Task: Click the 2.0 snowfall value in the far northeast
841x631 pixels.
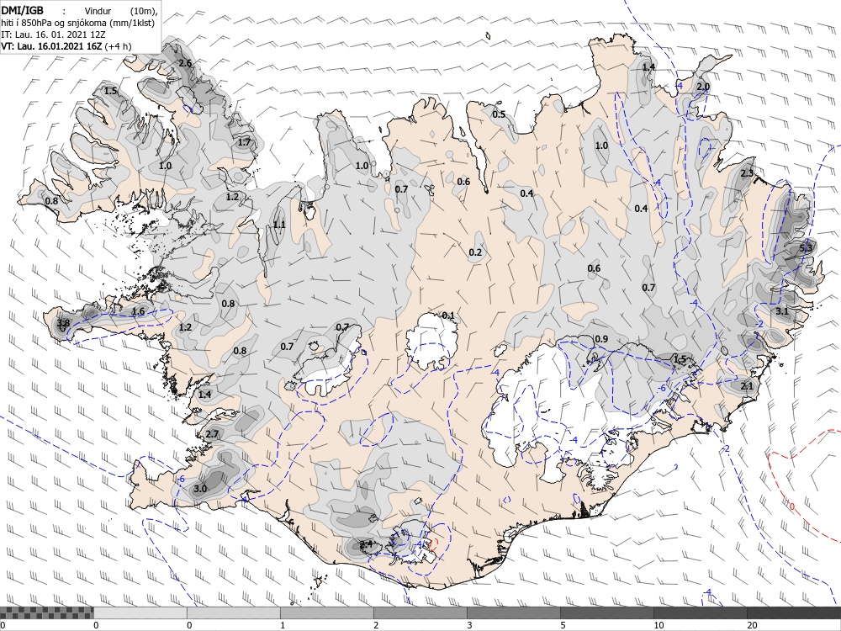Action: click(x=702, y=87)
